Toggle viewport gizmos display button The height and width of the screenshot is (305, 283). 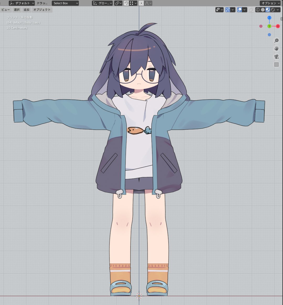tap(227, 10)
